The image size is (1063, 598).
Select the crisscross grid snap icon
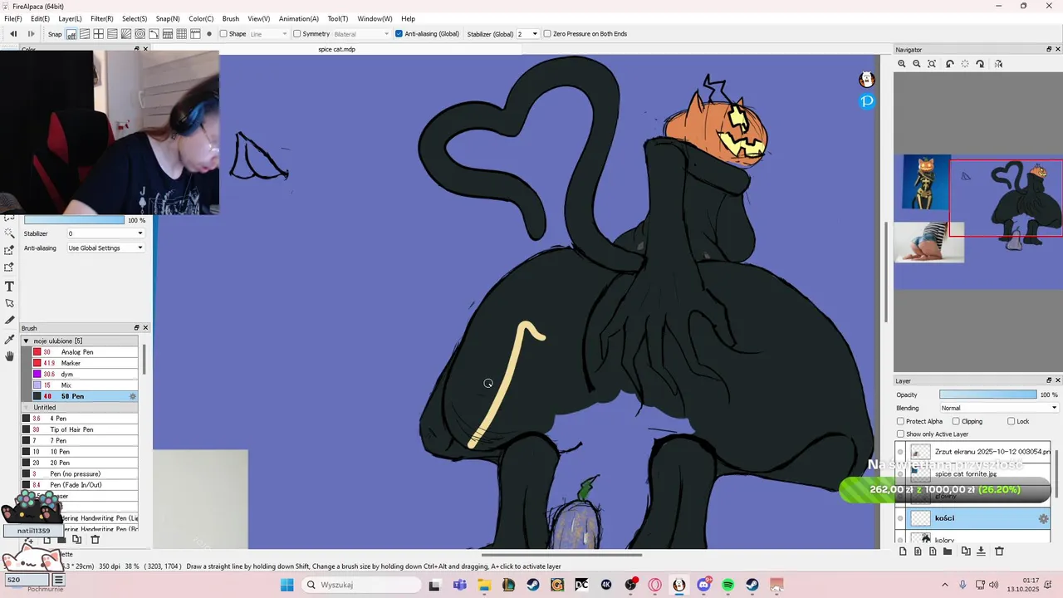(x=98, y=34)
